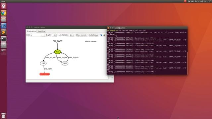Toggle the Auto Focus button

93,35
